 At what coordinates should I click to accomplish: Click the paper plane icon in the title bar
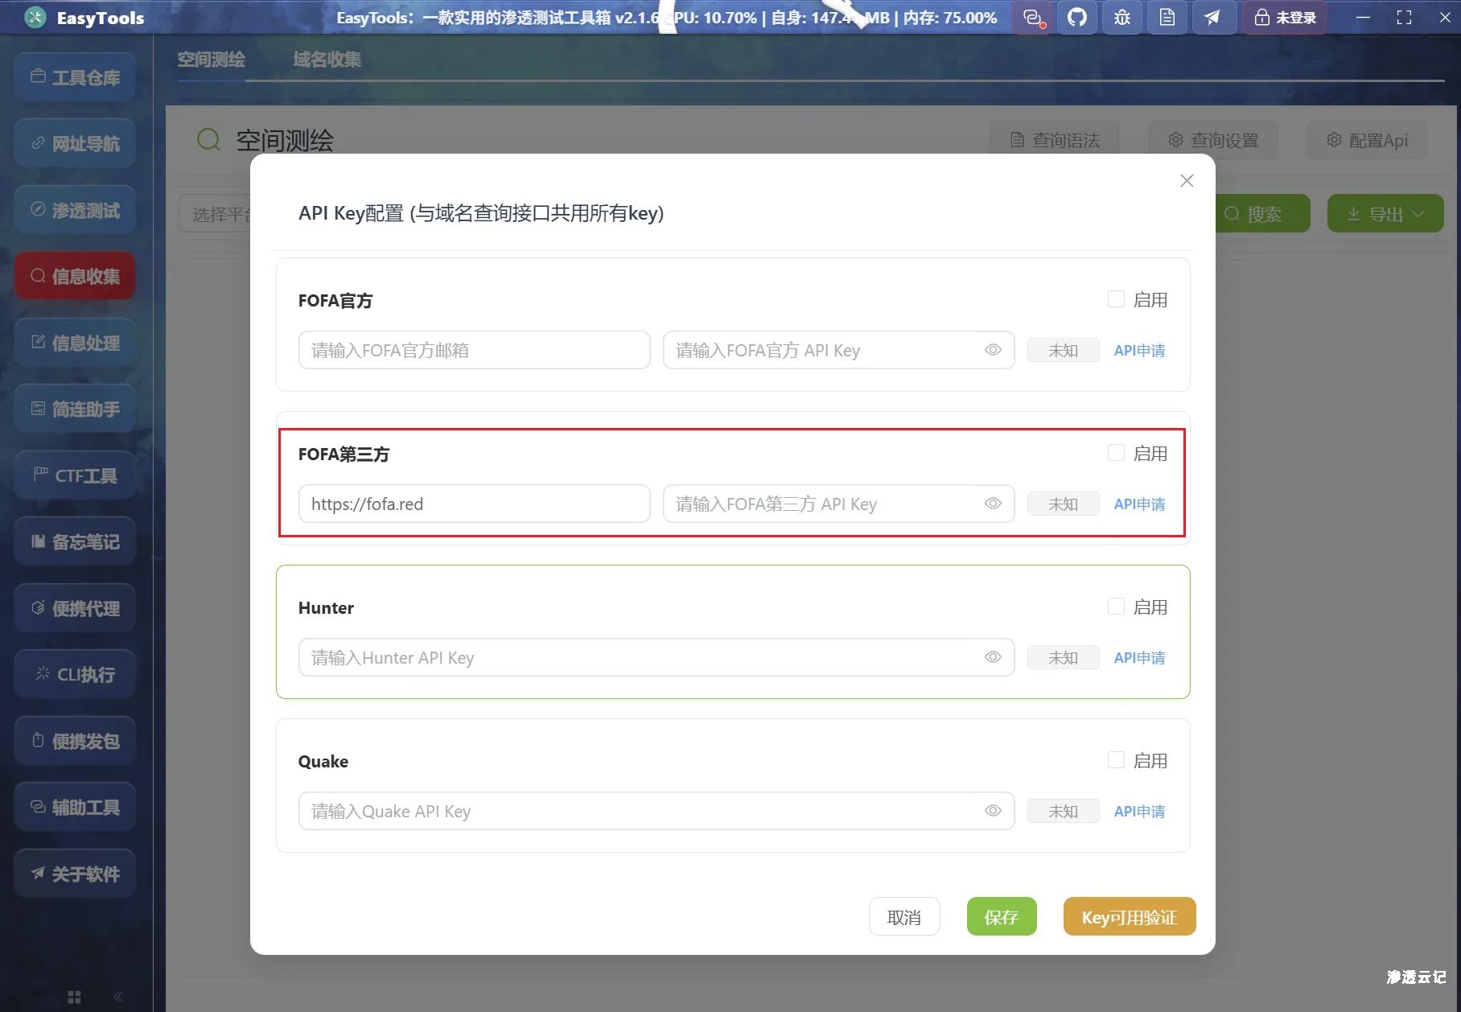(1214, 17)
